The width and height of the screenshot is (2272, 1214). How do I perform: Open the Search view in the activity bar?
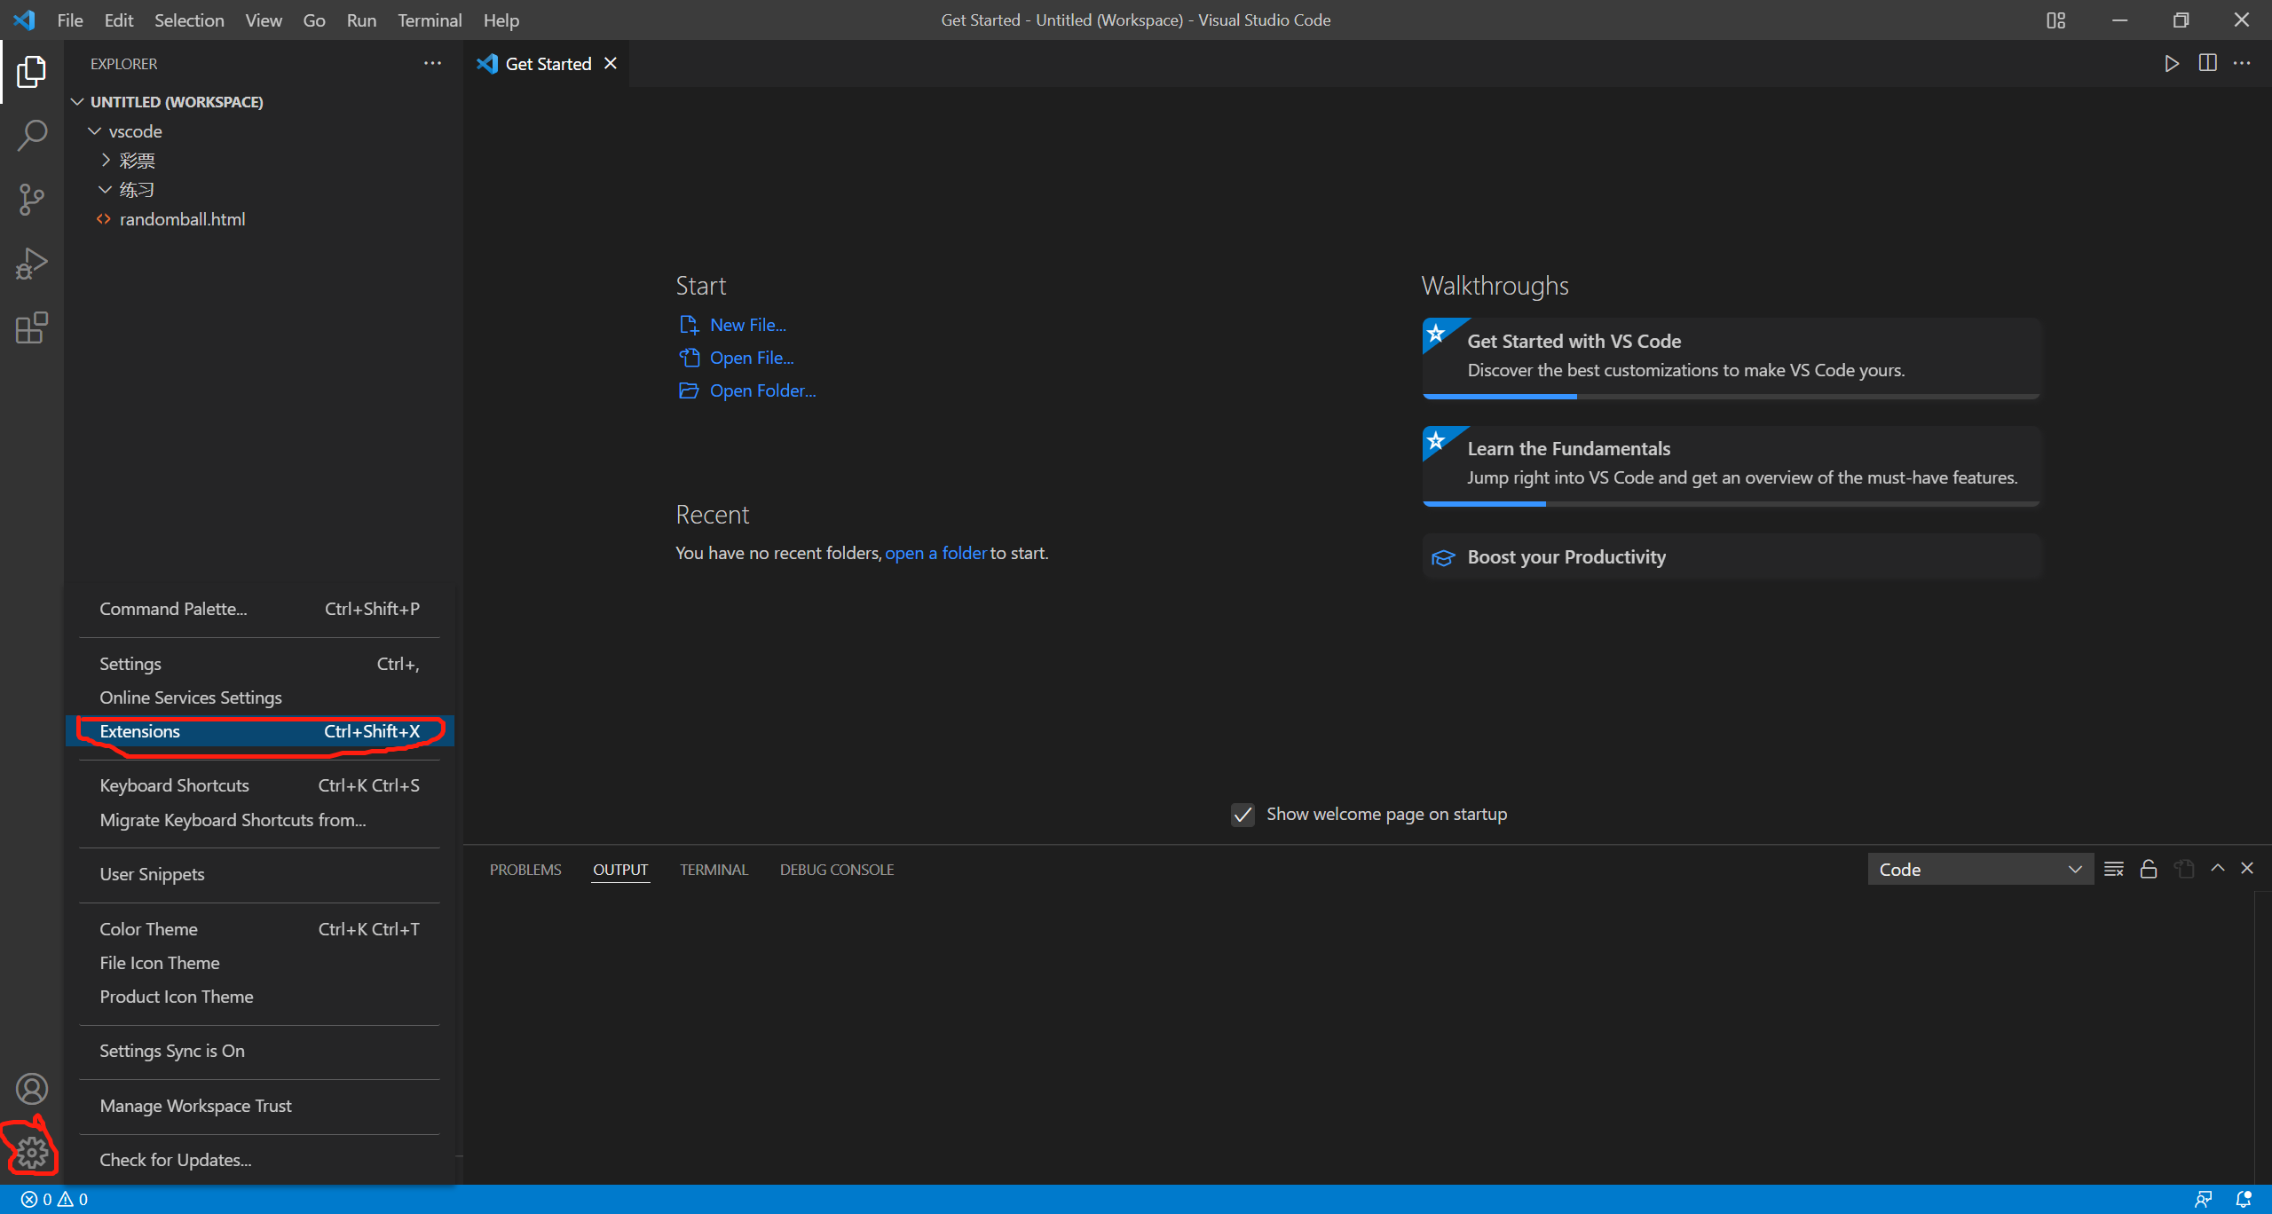[x=31, y=134]
